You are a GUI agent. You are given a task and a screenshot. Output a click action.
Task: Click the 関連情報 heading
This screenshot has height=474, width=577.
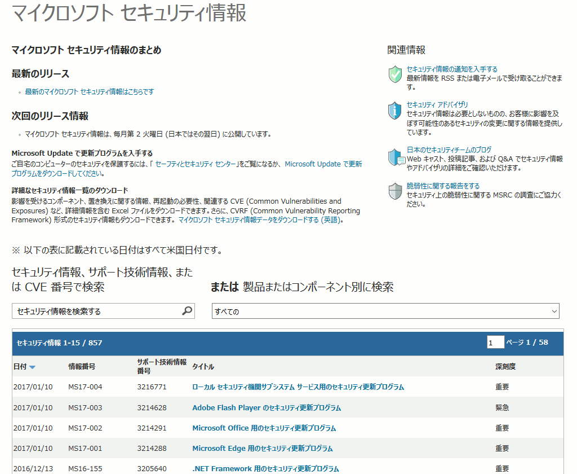point(406,50)
